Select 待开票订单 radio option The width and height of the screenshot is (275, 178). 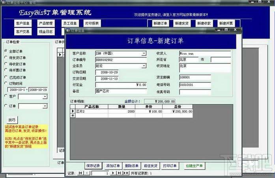click(6, 70)
